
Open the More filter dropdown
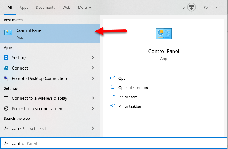(x=84, y=8)
